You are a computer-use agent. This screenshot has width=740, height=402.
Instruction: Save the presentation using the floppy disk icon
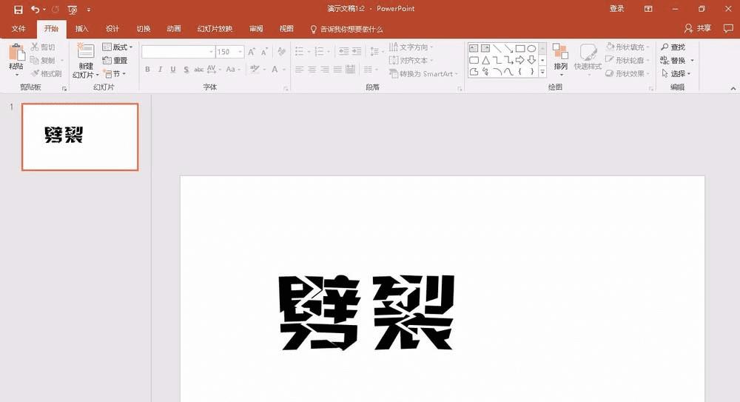point(18,10)
